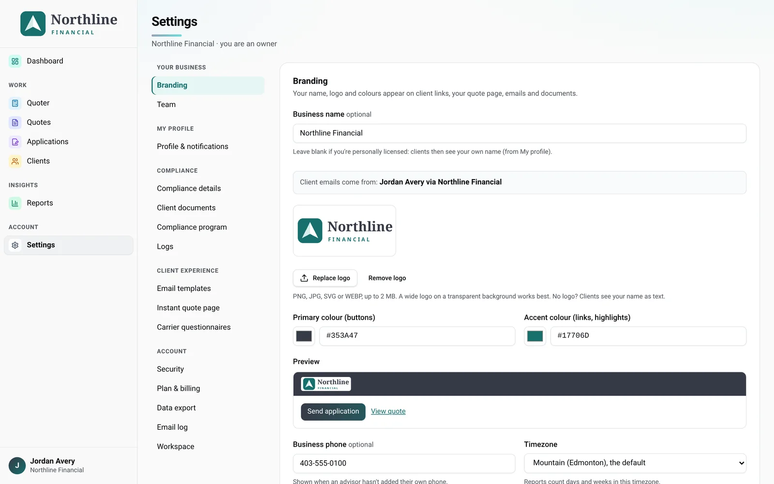Image resolution: width=774 pixels, height=484 pixels.
Task: Open Compliance details
Action: [208, 188]
